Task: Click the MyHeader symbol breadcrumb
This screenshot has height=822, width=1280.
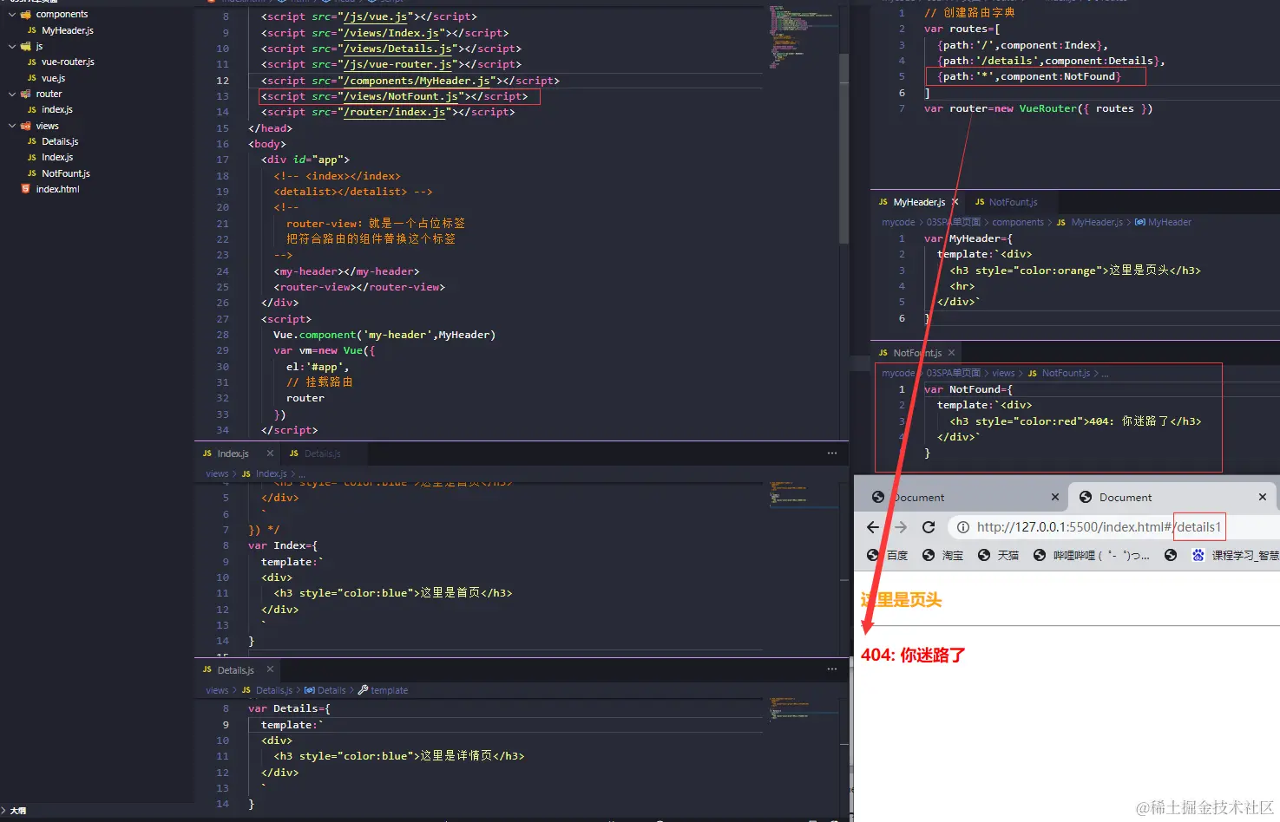Action: tap(1169, 222)
